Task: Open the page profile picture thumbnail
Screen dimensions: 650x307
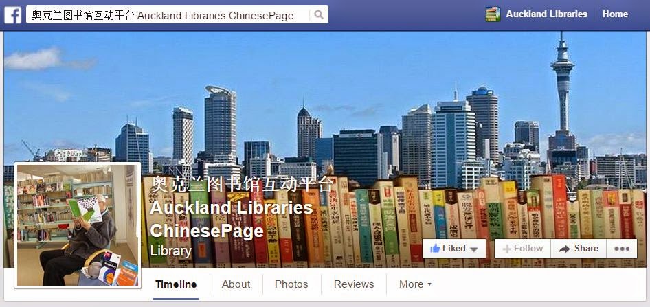Action: tap(78, 225)
